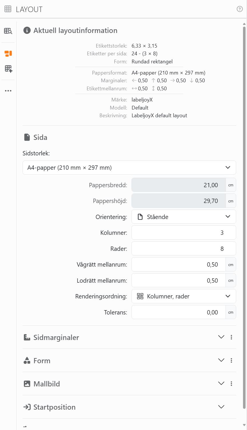Click the layout search sidebar icon

pos(8,31)
